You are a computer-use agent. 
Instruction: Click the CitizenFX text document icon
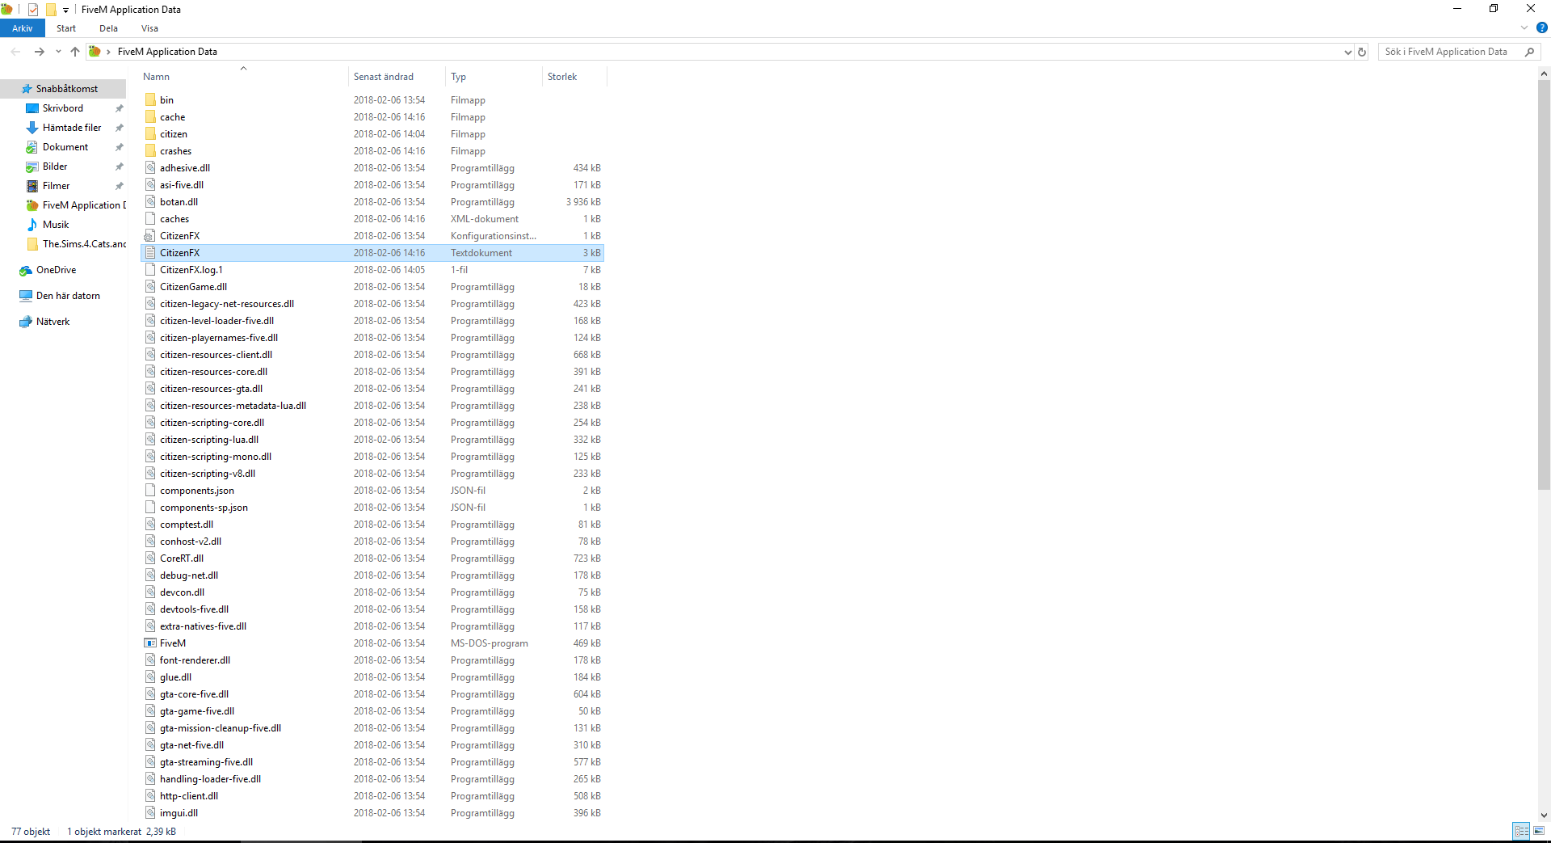coord(150,253)
